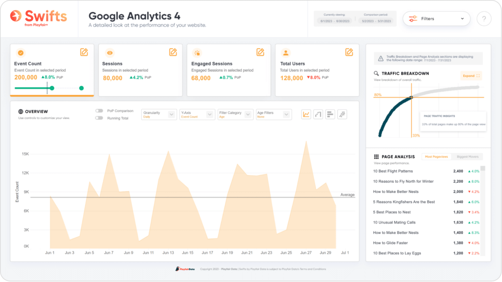The image size is (502, 282).
Task: Turn on the Running Total toggle
Action: click(x=99, y=118)
